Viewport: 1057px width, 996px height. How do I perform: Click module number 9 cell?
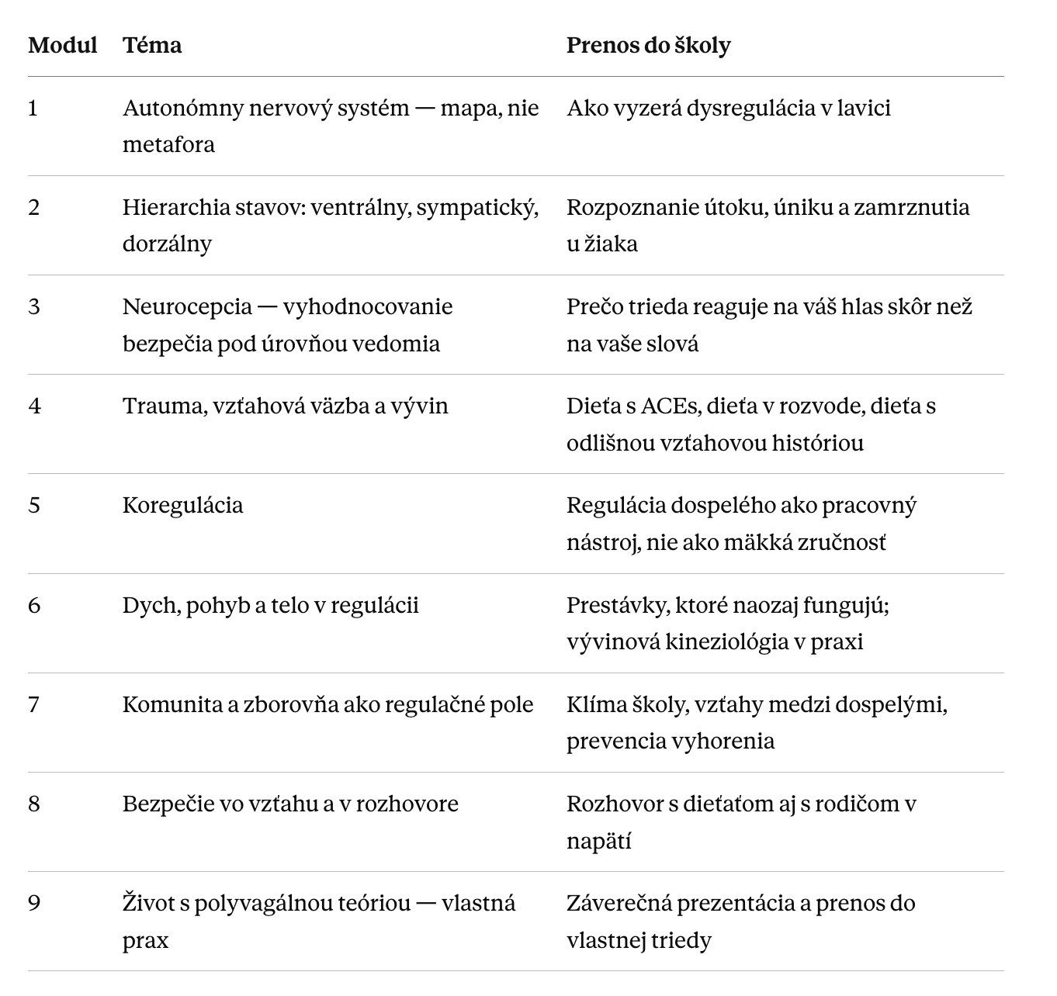pyautogui.click(x=34, y=903)
